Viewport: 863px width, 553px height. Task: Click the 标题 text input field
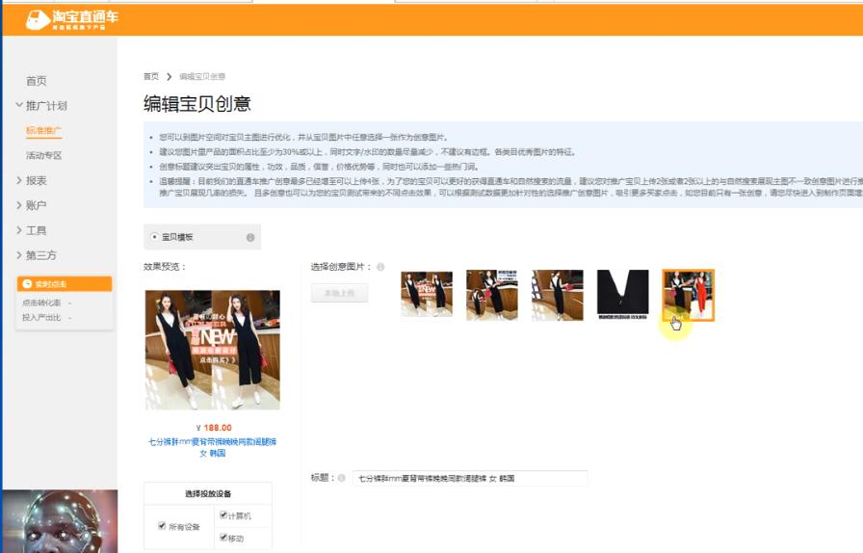click(469, 478)
